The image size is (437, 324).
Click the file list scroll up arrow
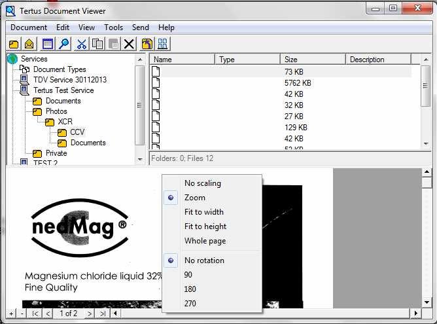tap(426, 60)
